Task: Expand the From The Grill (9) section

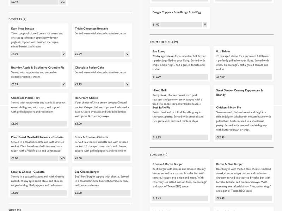Action: point(164,42)
